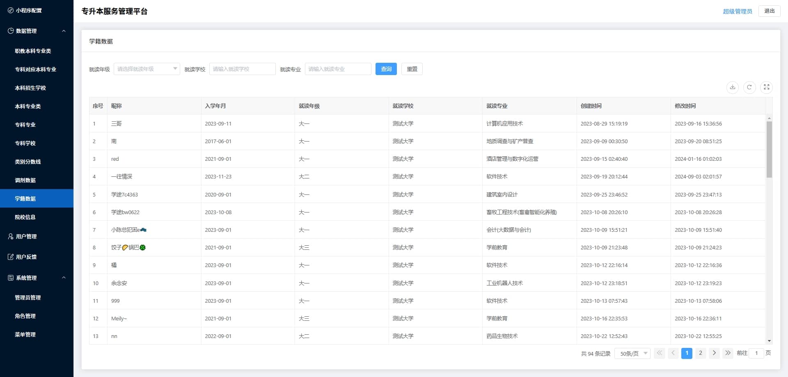Click nickname 余念安 cell
The image size is (788, 377).
point(119,283)
